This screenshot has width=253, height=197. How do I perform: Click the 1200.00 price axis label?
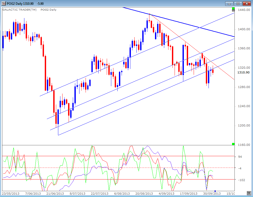244,125
